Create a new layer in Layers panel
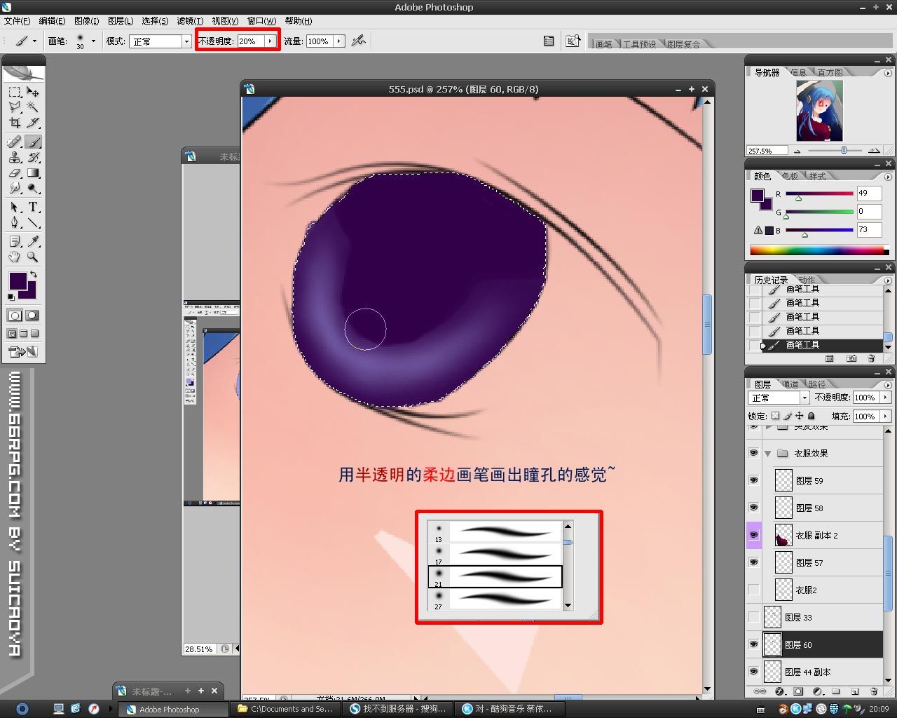The image size is (897, 718). [x=854, y=691]
